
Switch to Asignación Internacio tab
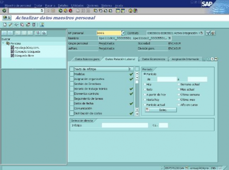click(185, 59)
